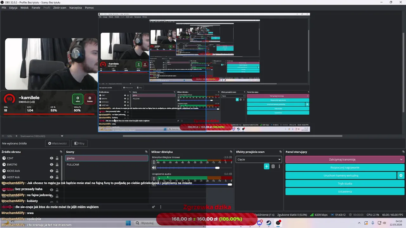Screen dimensions: 406x228
Task: Open virtual camera settings gear
Action: pos(401,175)
